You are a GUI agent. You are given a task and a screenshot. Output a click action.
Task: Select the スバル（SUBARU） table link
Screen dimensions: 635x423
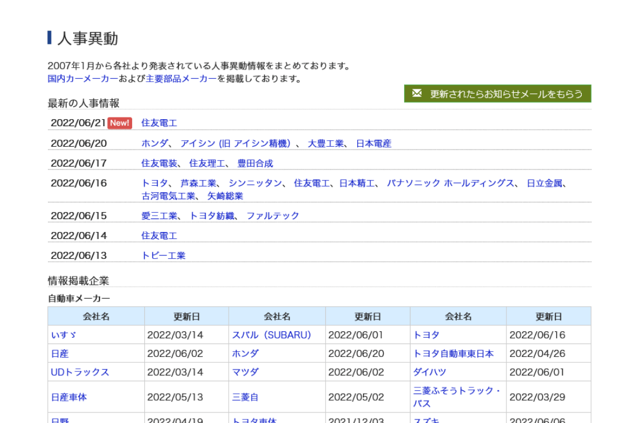point(271,335)
